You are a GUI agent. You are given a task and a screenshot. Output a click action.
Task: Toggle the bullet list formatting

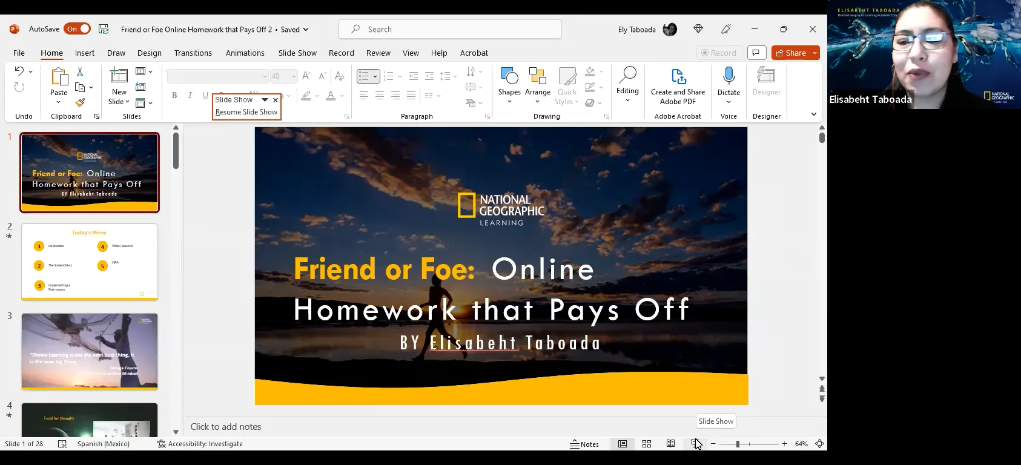tap(363, 76)
